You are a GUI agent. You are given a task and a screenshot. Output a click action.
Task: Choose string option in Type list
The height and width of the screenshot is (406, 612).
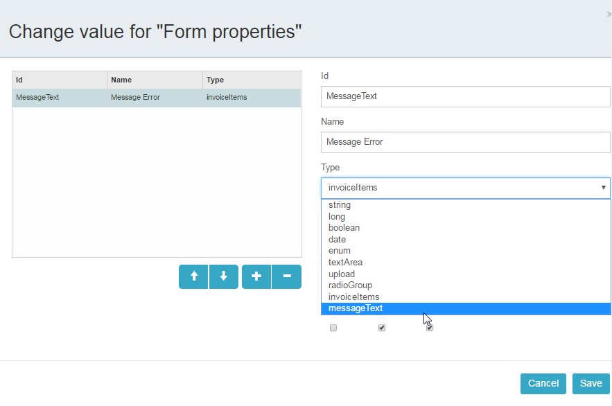[340, 205]
